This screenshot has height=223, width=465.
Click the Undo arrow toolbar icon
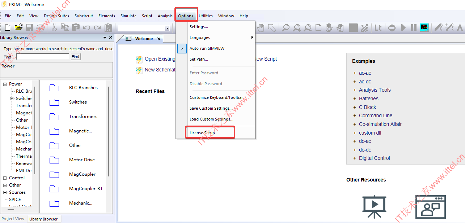point(86,27)
